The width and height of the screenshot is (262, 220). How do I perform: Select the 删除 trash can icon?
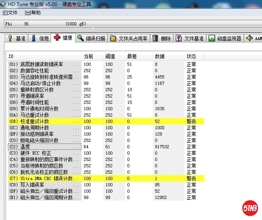[156, 38]
